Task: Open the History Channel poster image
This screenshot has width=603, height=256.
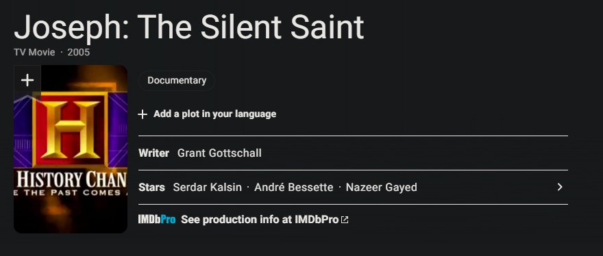Action: pos(71,149)
